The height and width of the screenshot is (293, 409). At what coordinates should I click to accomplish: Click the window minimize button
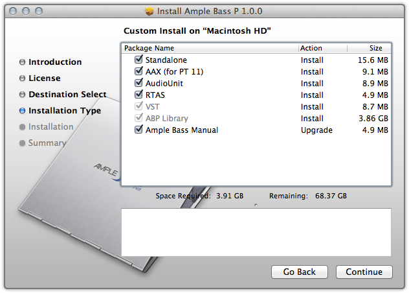tap(26, 11)
